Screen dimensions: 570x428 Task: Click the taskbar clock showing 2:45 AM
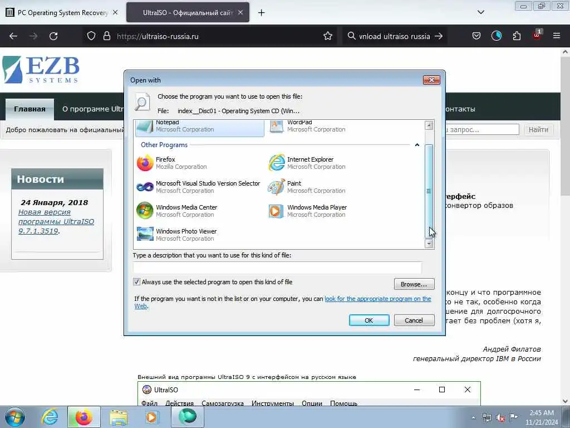tap(542, 417)
